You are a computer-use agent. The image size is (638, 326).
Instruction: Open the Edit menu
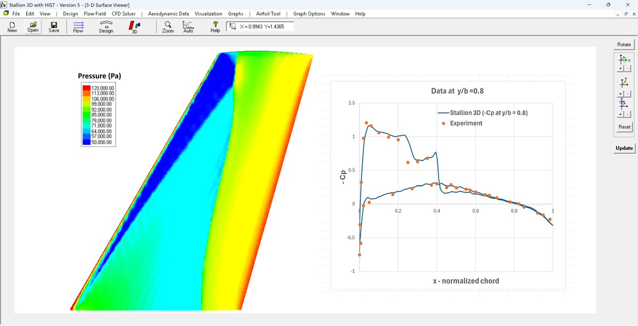click(x=30, y=13)
